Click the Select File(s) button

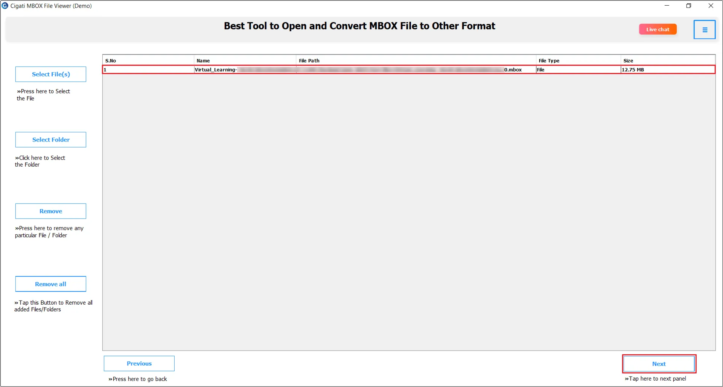tap(51, 74)
